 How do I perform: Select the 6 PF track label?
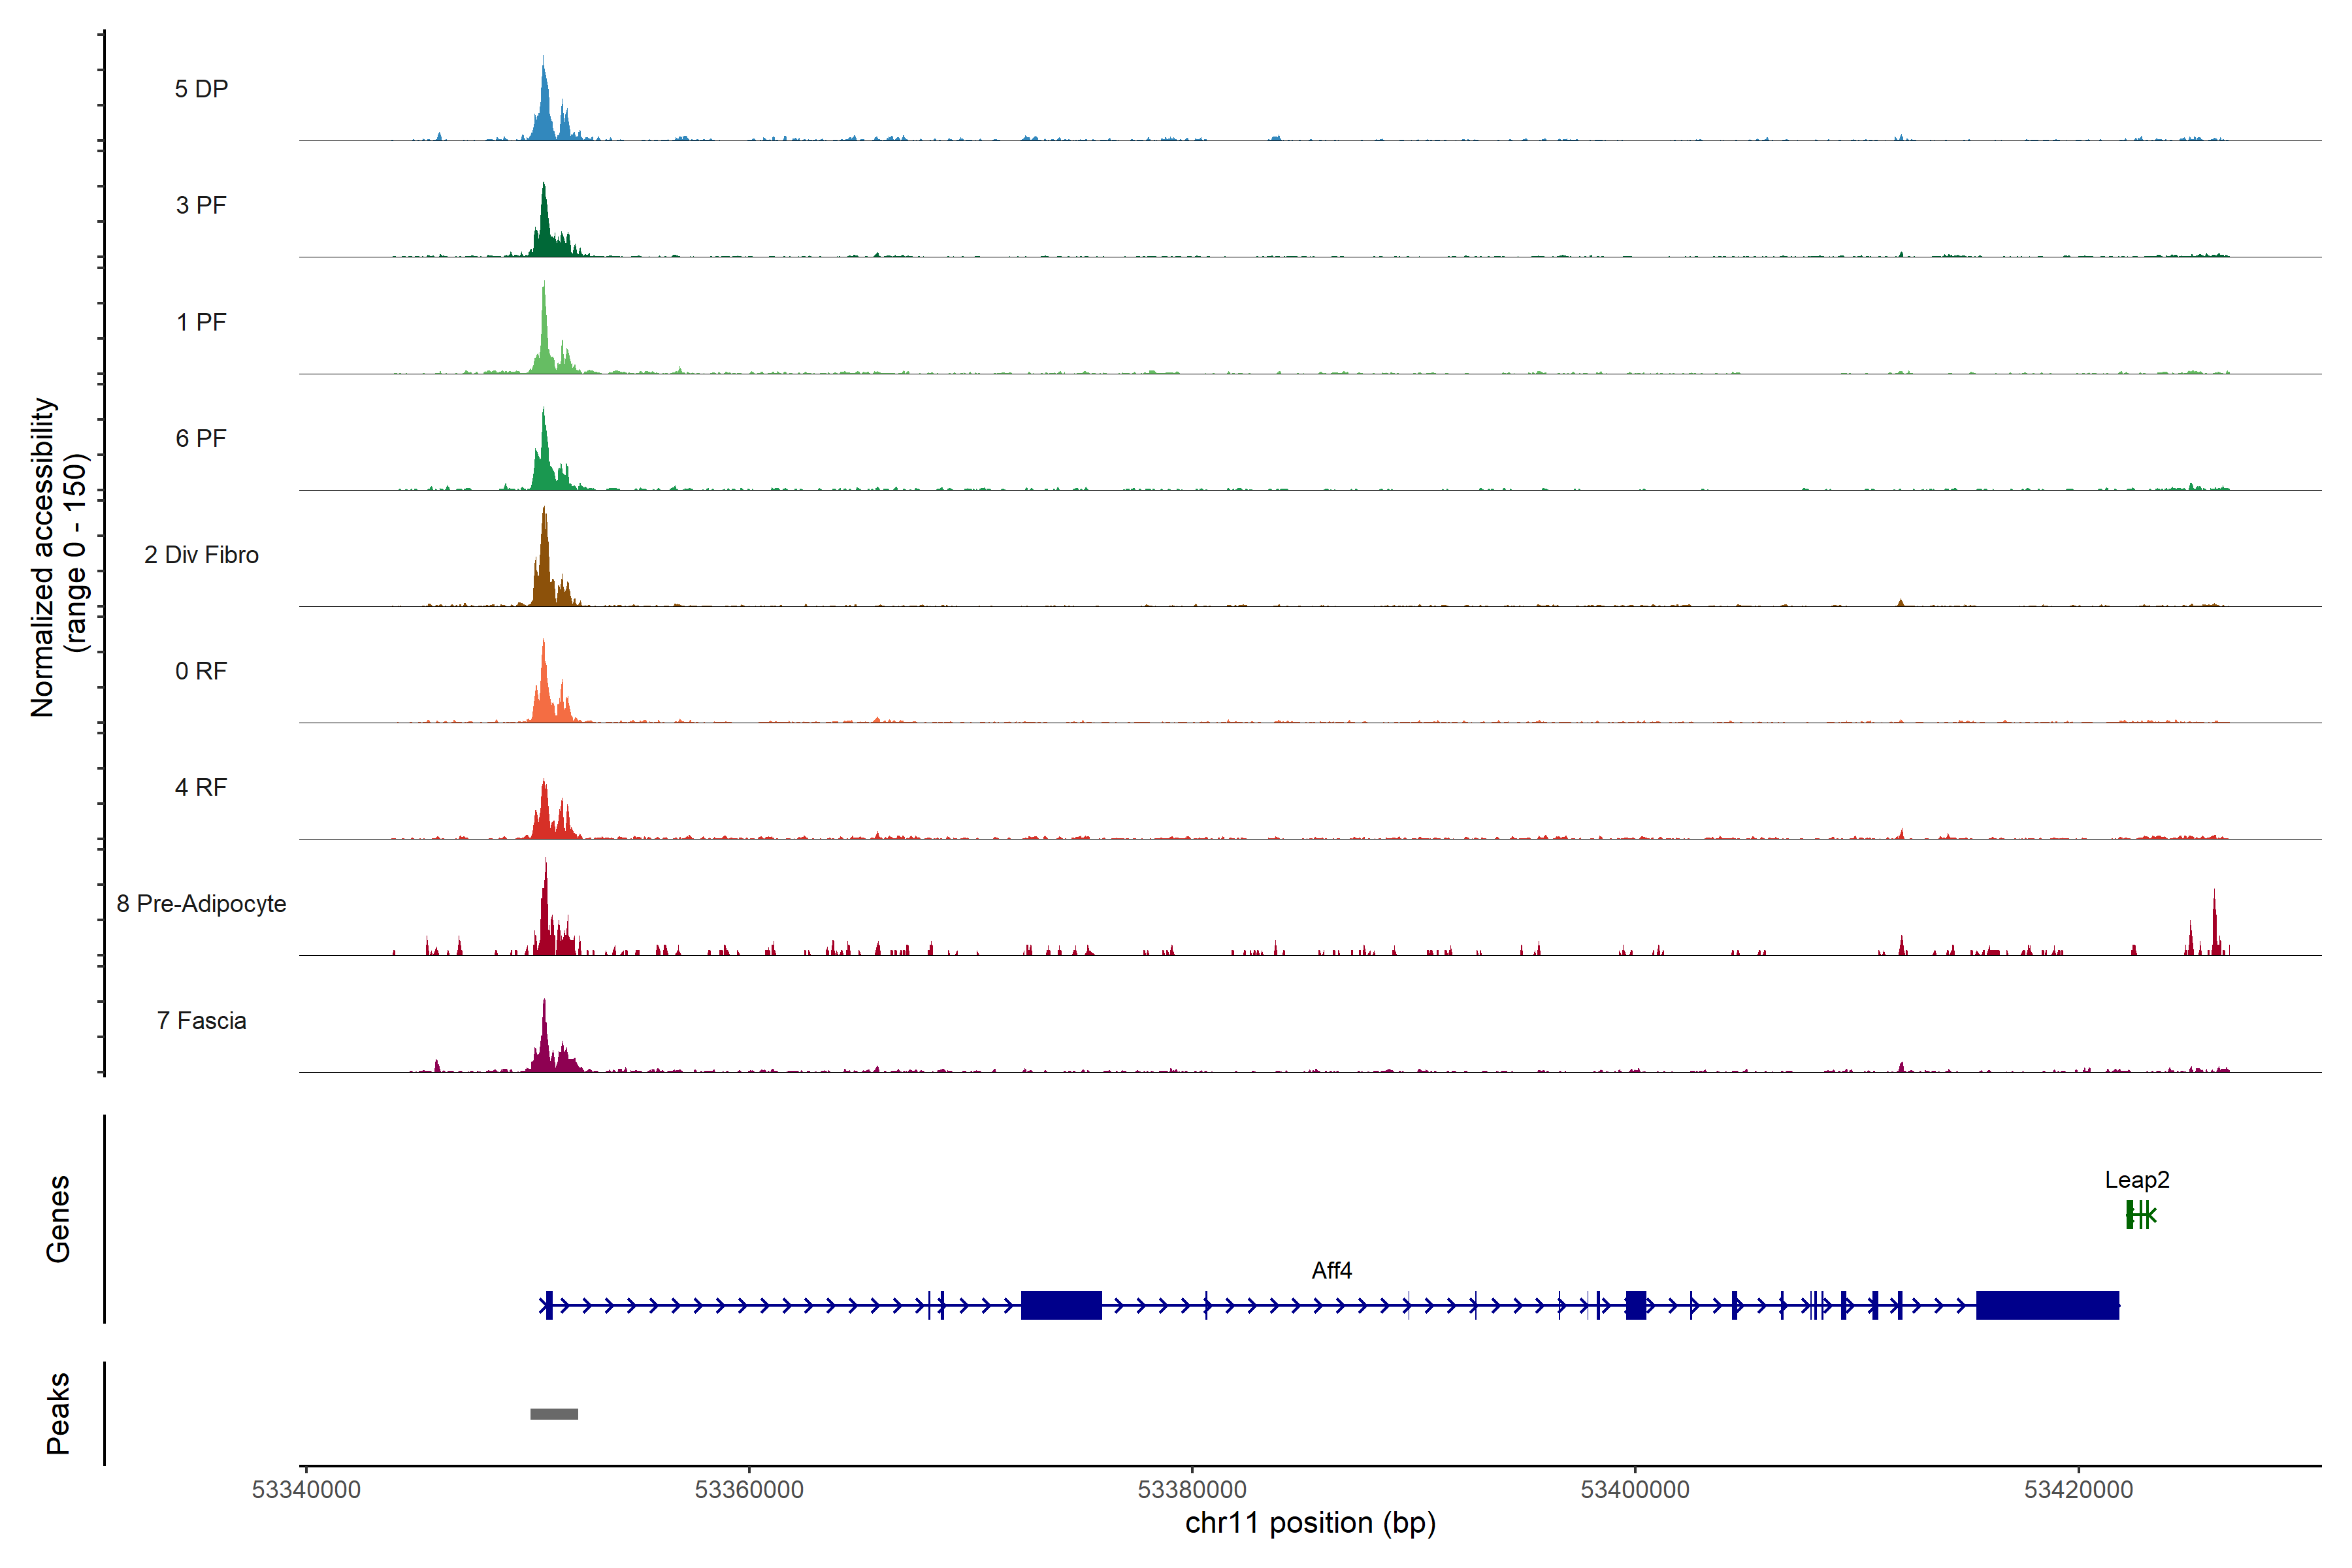[201, 438]
